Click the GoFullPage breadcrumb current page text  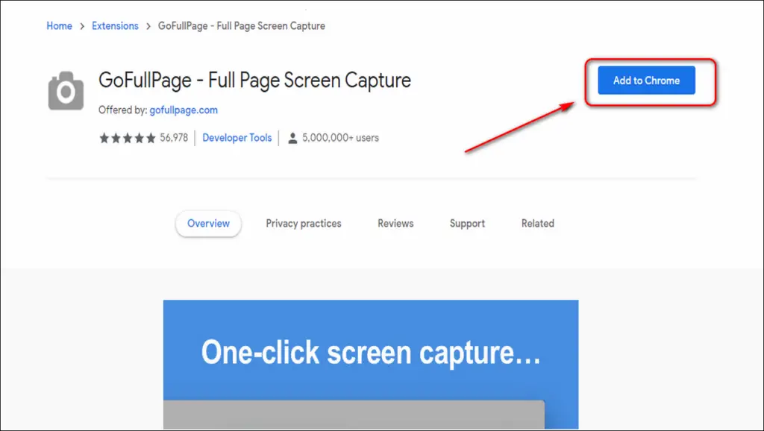pyautogui.click(x=242, y=26)
